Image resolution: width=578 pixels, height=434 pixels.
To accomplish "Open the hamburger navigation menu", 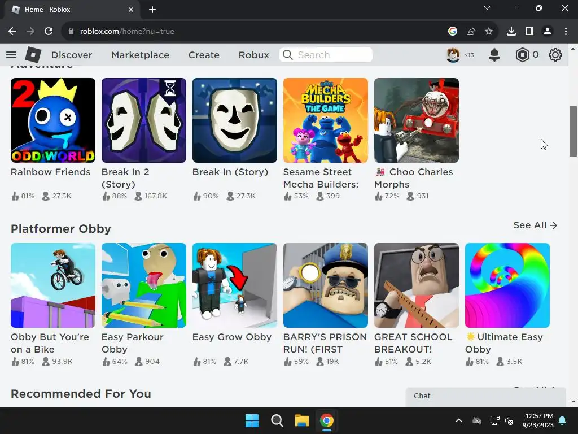I will coord(11,55).
